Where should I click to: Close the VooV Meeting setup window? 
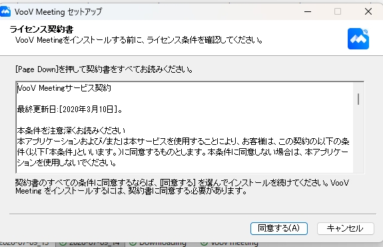point(368,11)
